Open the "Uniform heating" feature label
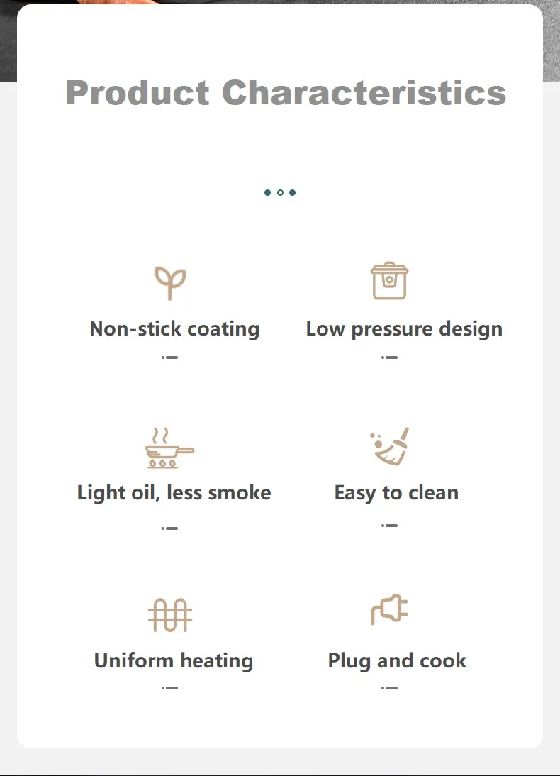 174,661
